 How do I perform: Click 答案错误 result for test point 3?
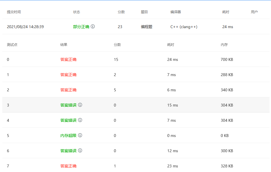68,105
